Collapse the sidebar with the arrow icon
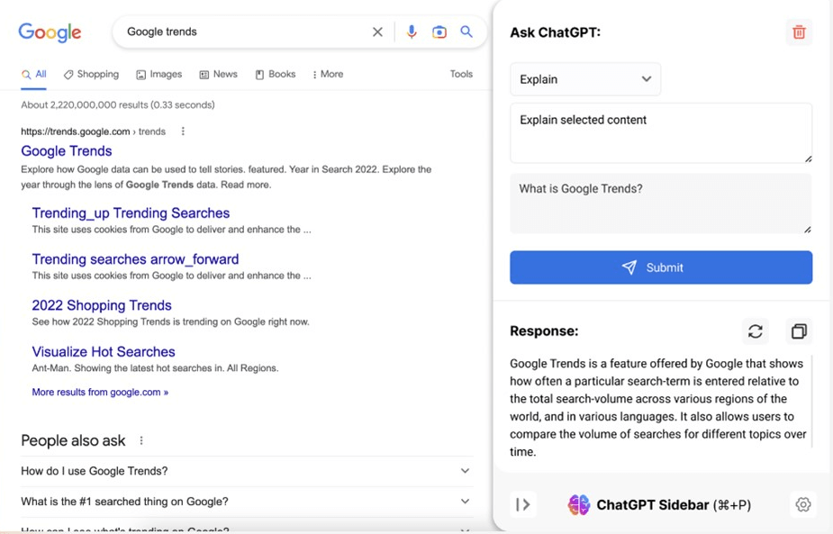Viewport: 833px width, 534px height. [523, 504]
